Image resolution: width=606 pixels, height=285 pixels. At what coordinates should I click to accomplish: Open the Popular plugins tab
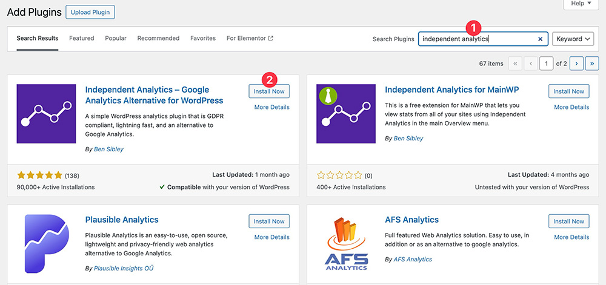(x=116, y=38)
